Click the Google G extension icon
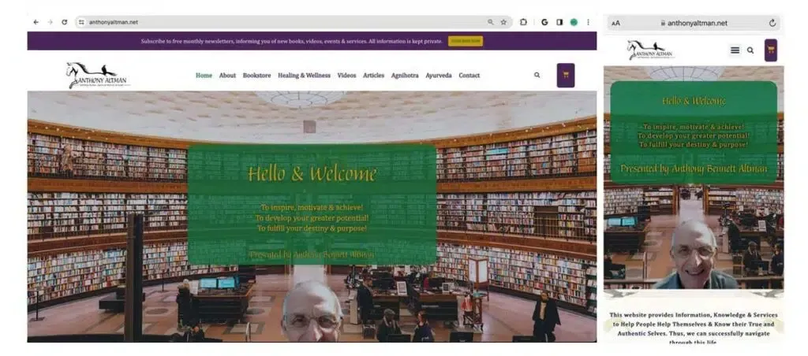 coord(544,22)
